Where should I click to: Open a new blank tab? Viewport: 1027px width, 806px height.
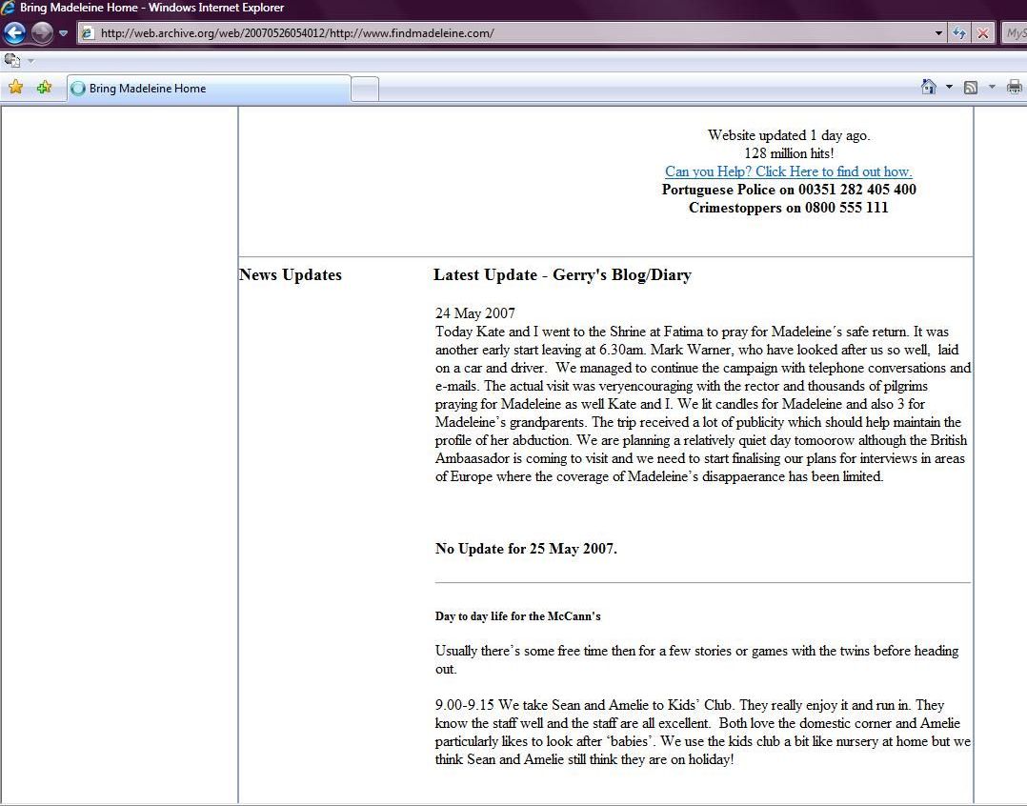point(365,90)
